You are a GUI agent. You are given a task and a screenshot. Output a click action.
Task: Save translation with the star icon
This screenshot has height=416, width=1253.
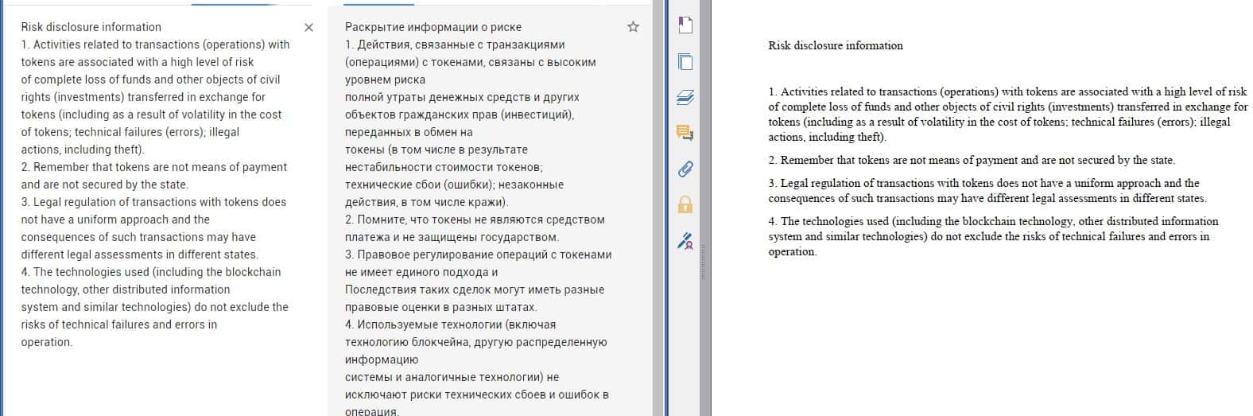pos(633,27)
